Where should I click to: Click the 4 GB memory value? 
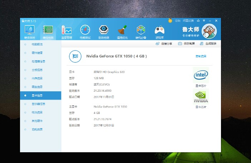click(x=97, y=113)
